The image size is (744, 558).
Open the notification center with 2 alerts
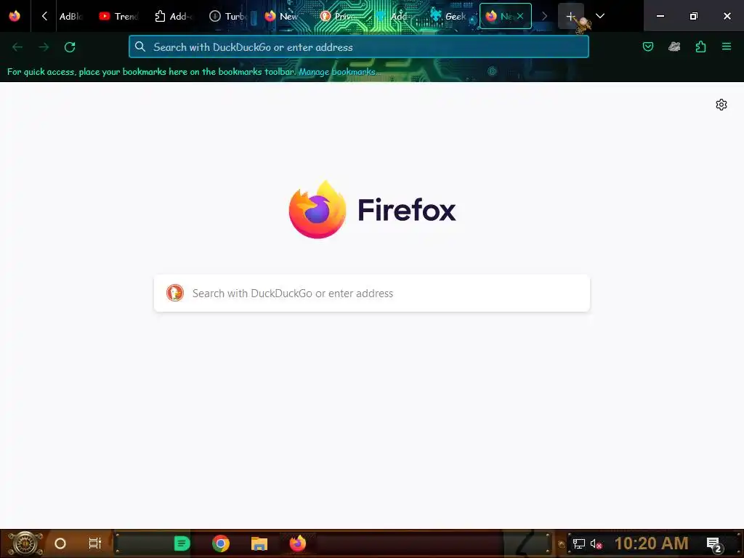point(714,544)
